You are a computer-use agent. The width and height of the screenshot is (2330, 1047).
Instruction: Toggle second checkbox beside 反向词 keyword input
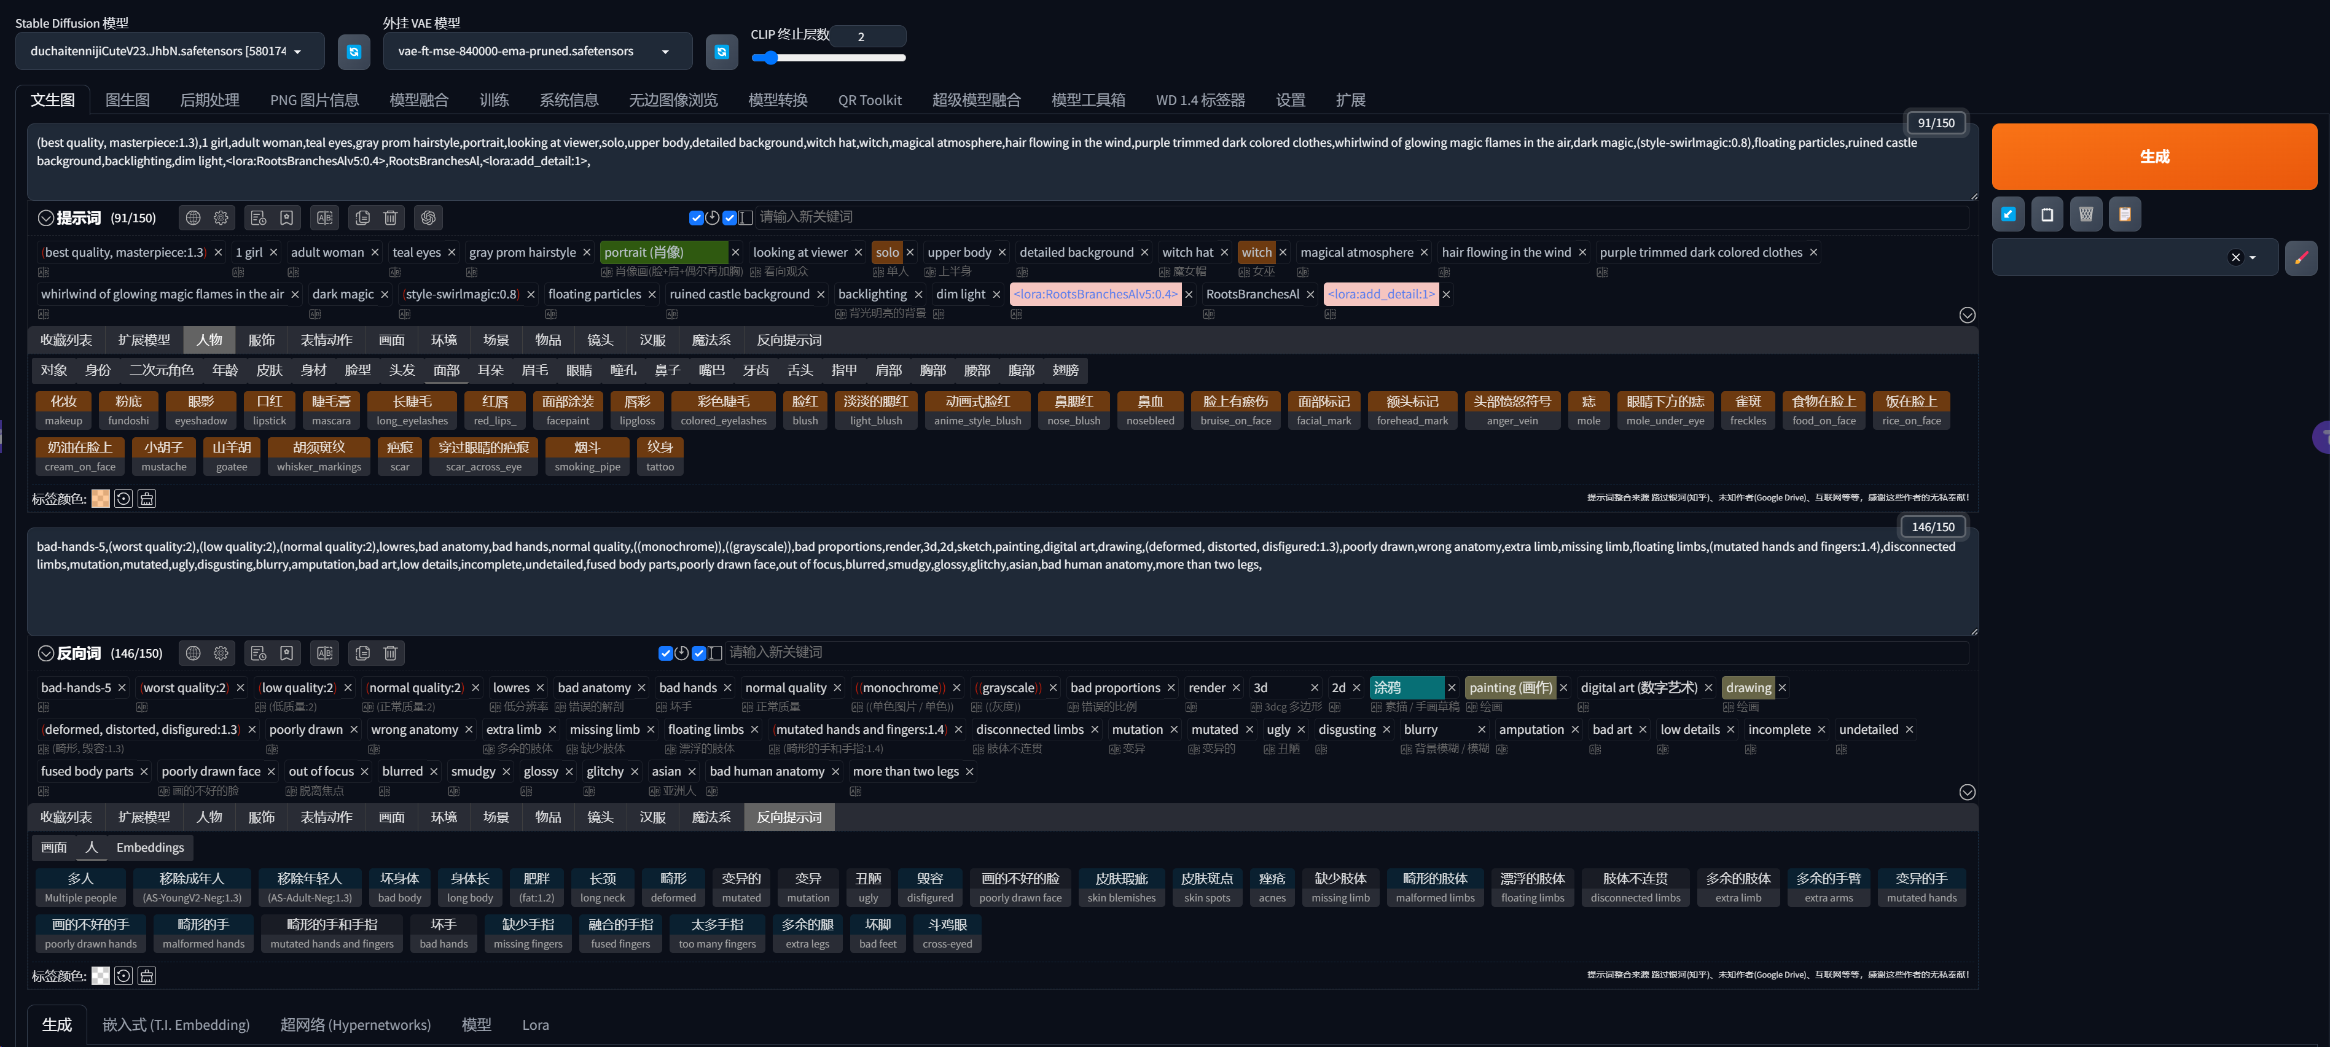[699, 653]
